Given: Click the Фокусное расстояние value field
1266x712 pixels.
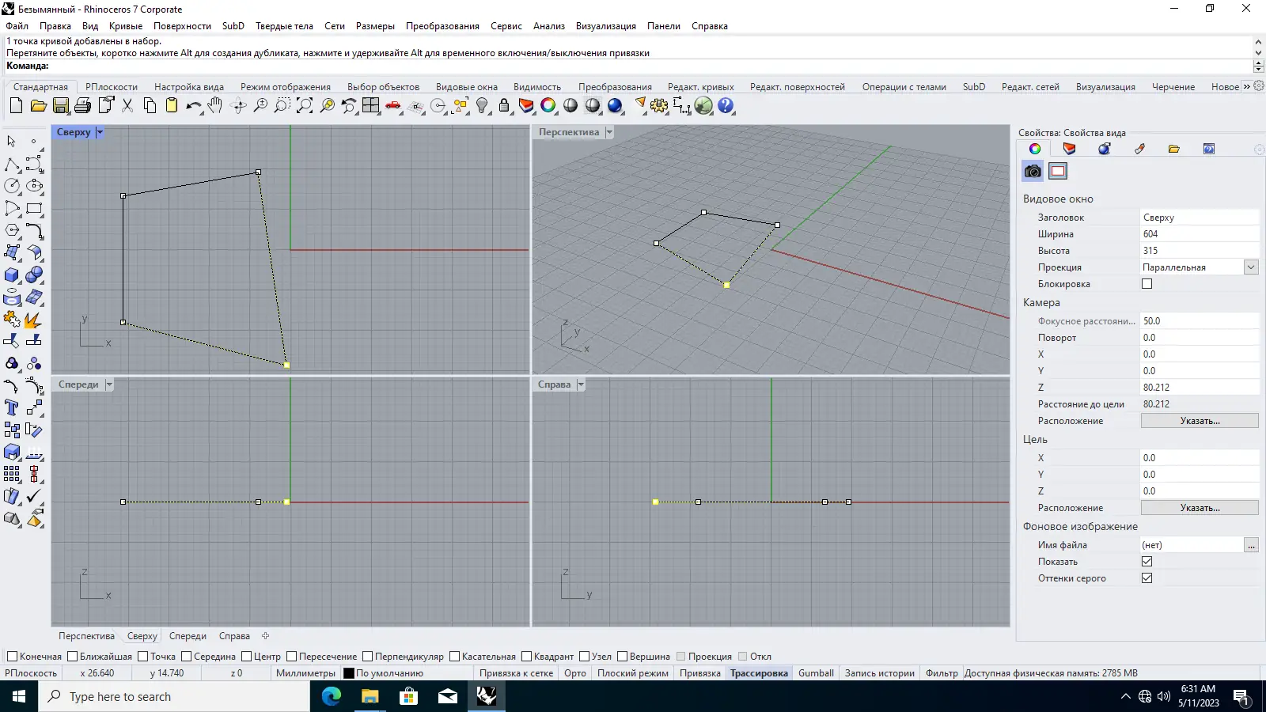Looking at the screenshot, I should click(x=1200, y=321).
